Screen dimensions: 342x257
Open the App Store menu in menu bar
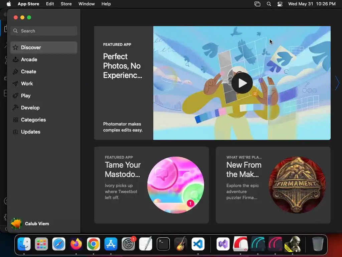tap(28, 4)
